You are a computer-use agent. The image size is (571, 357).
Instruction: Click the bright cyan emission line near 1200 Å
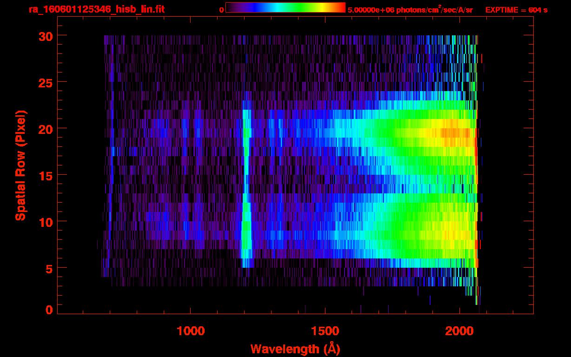coord(246,186)
